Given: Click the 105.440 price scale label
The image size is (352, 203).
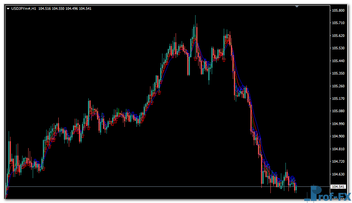Looking at the screenshot, I should 338,61.
